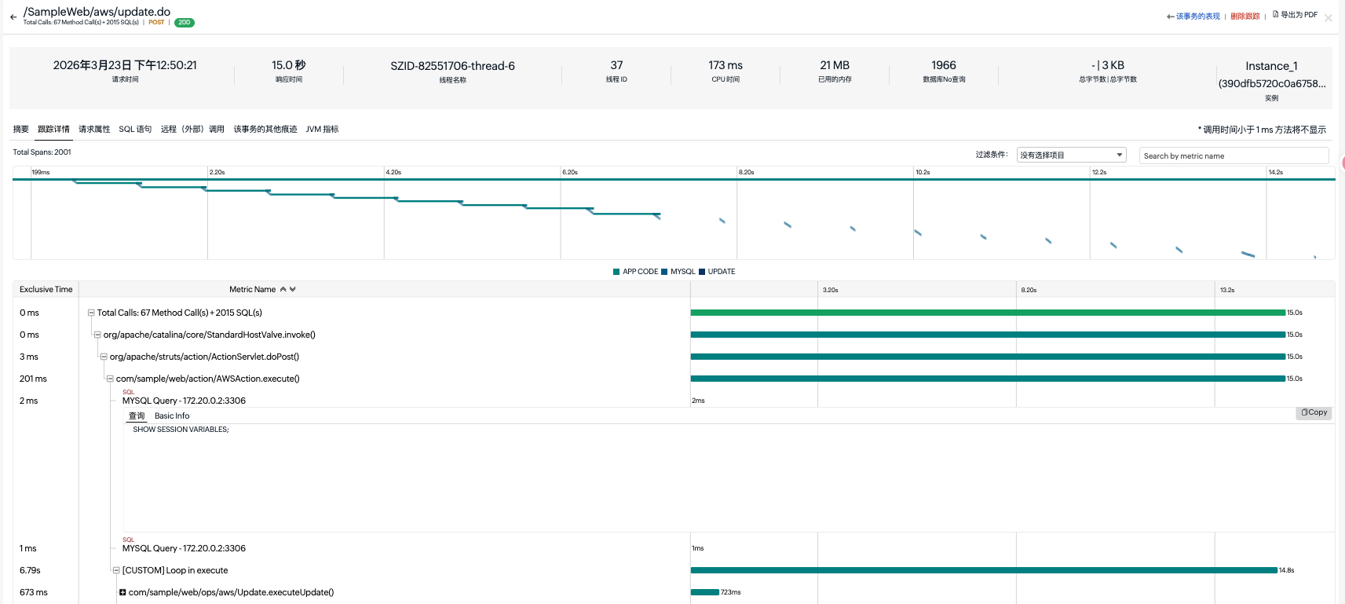Image resolution: width=1345 pixels, height=604 pixels.
Task: Collapse the AWSAction.execute() tree node
Action: pyautogui.click(x=110, y=379)
